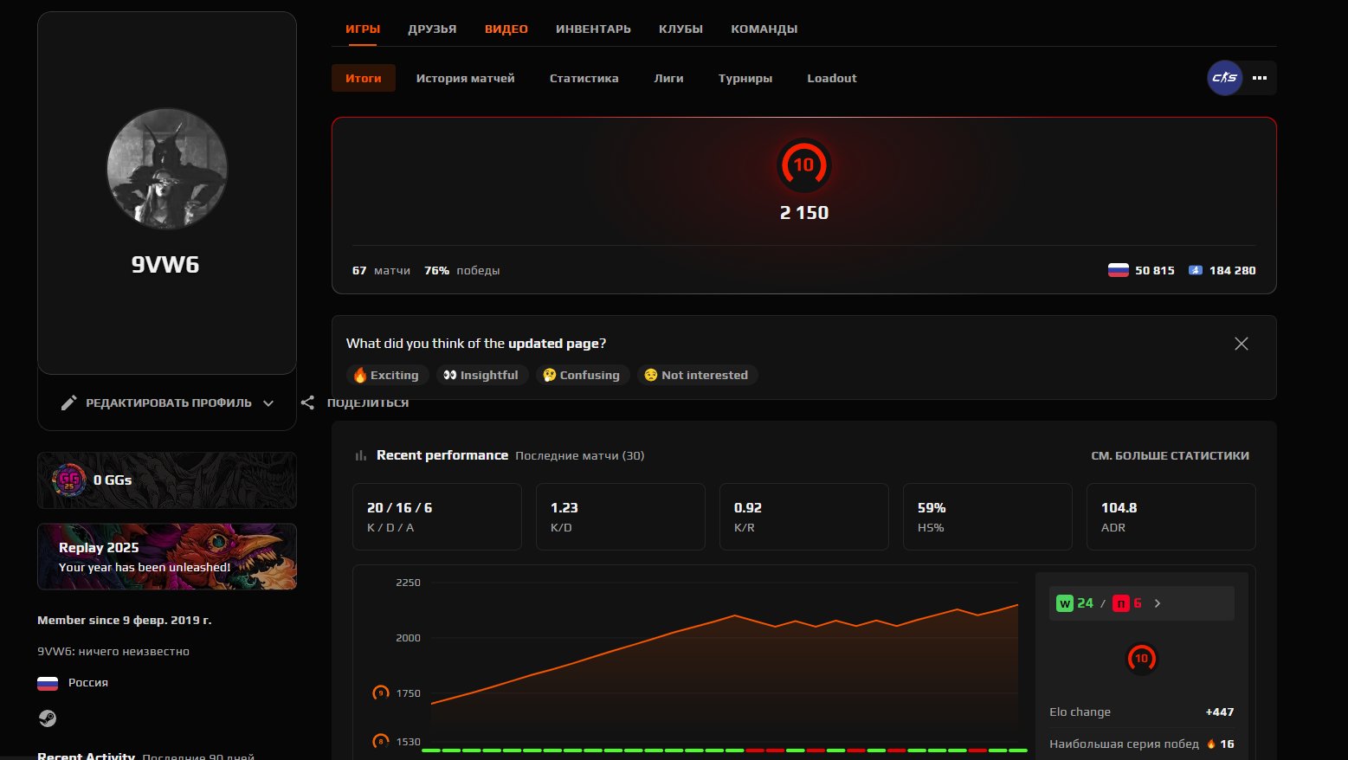1348x760 pixels.
Task: Toggle the Insightful feedback chip
Action: click(x=481, y=375)
